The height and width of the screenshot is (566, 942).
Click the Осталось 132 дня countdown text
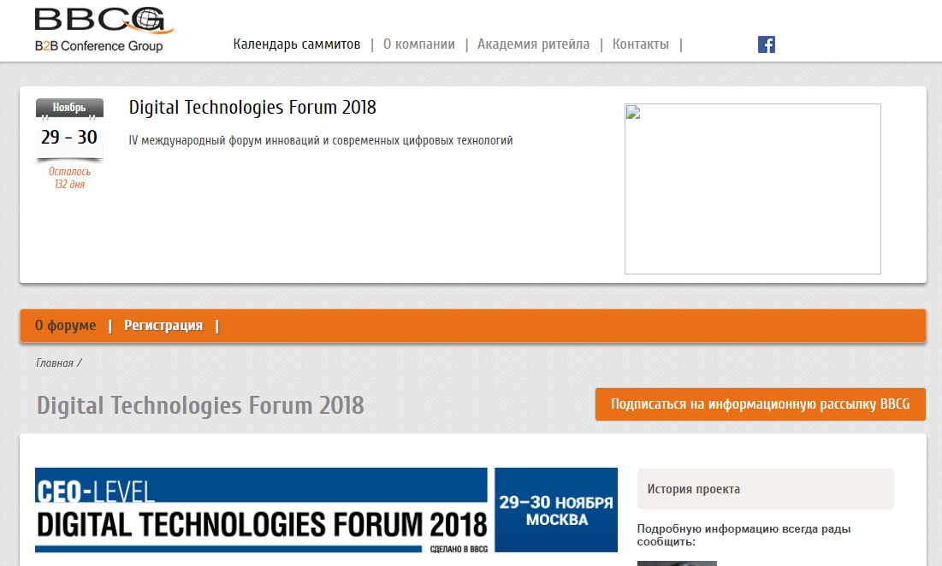[69, 178]
